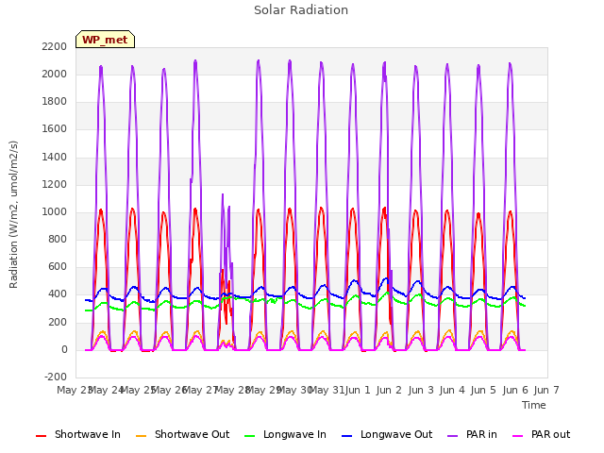The height and width of the screenshot is (453, 604).
Task: Click the magenta PAR out legend swatch
Action: 518,436
